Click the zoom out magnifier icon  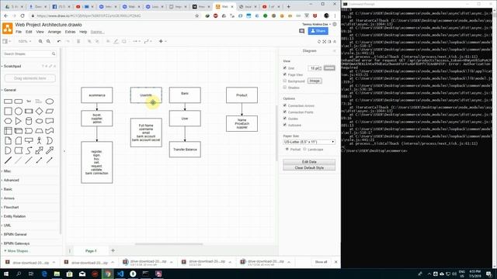(48, 41)
